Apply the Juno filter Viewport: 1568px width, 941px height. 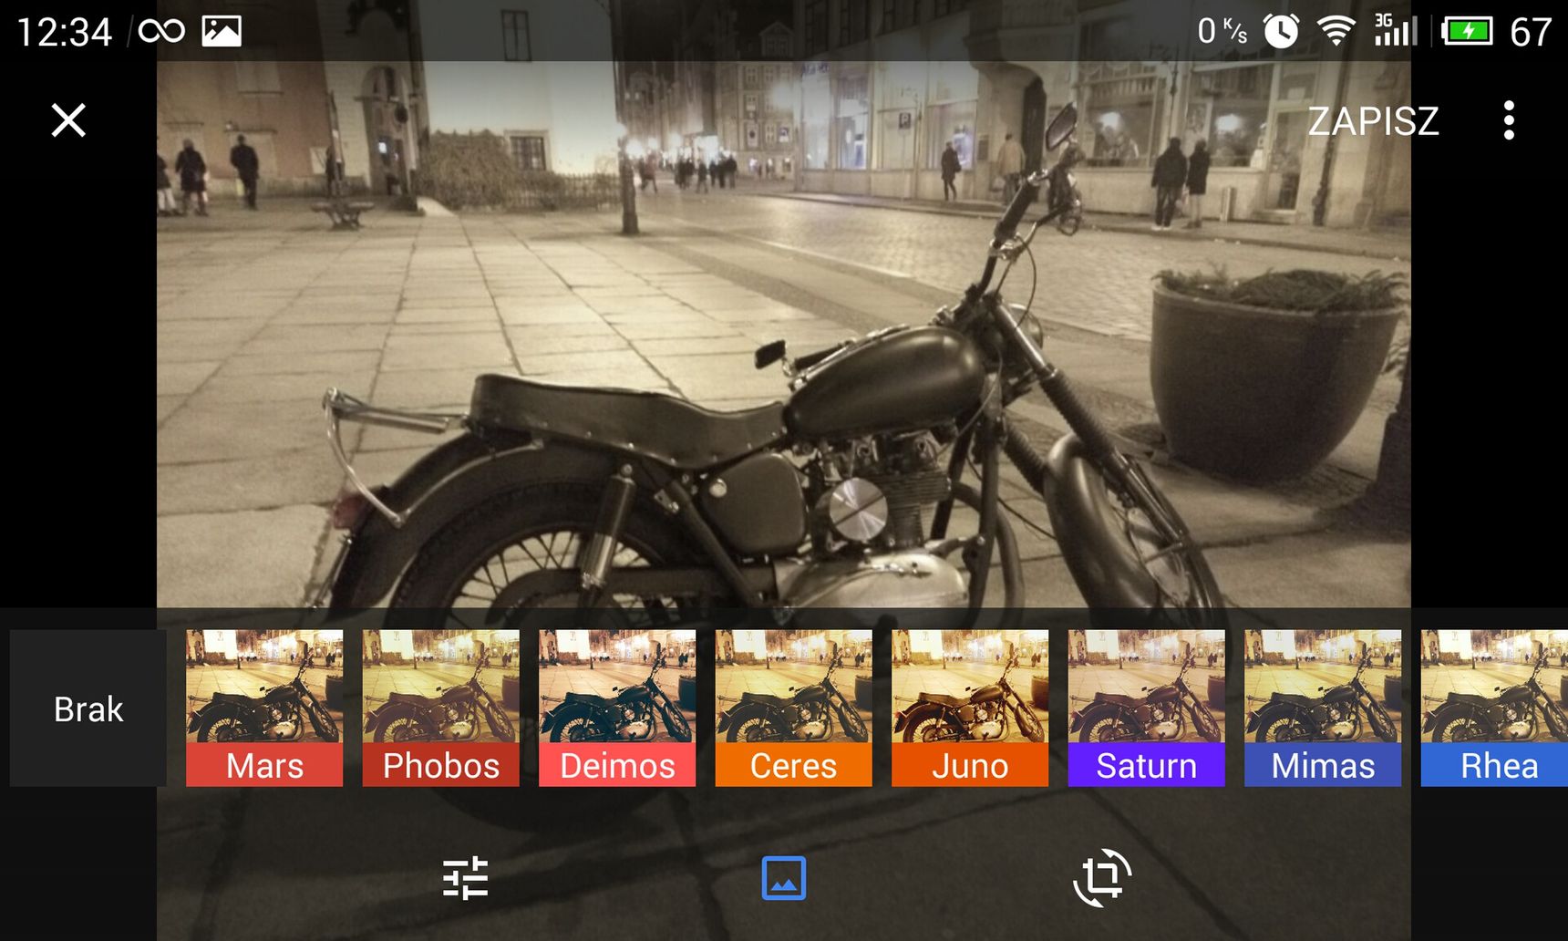pos(970,708)
